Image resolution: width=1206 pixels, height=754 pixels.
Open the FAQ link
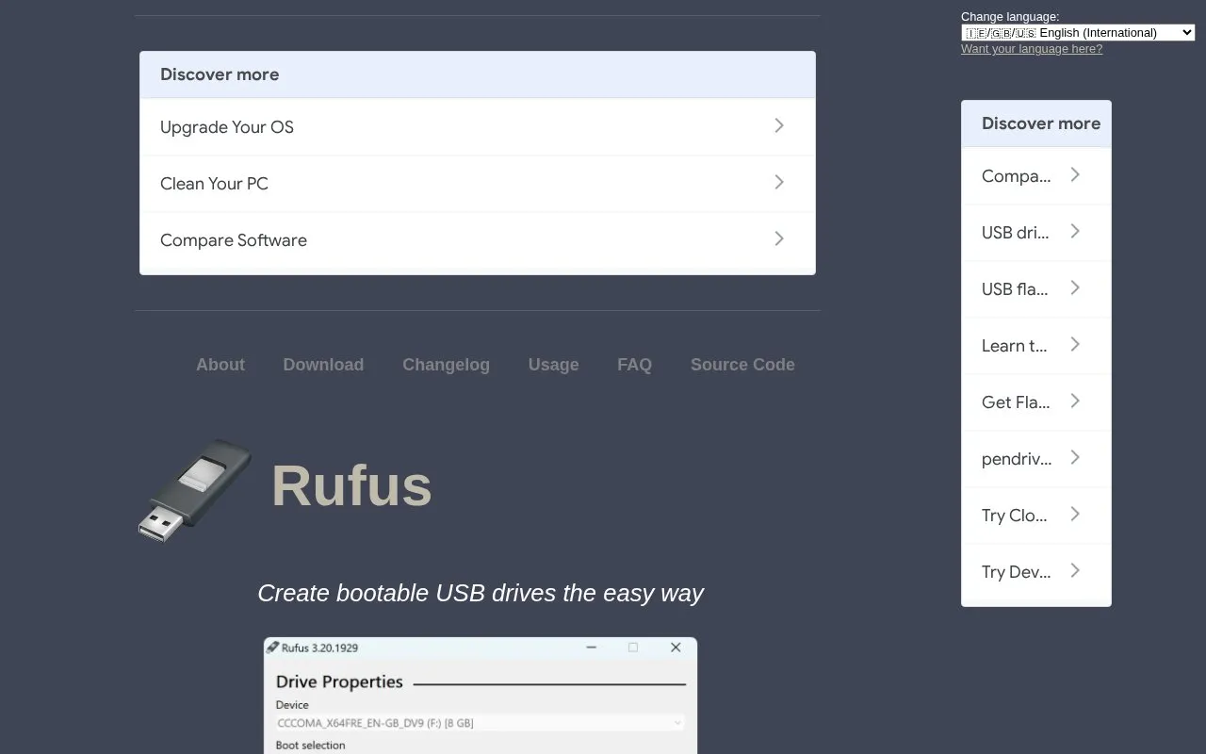(634, 365)
